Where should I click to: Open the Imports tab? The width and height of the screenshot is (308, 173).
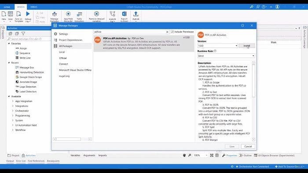(103, 155)
